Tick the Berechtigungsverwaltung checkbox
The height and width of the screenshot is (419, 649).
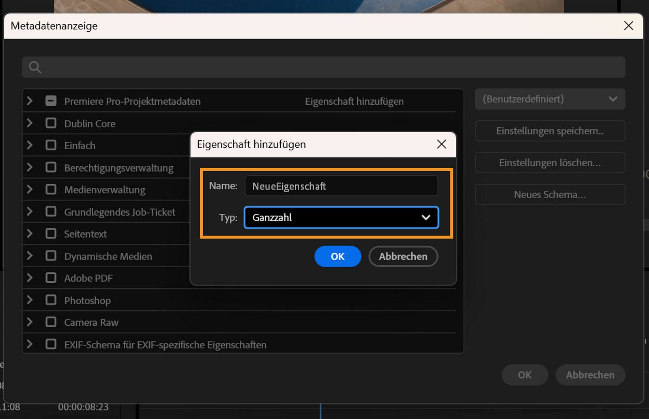(51, 167)
